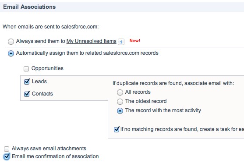Select the Always send to Unresolved Items radio button

click(x=11, y=42)
